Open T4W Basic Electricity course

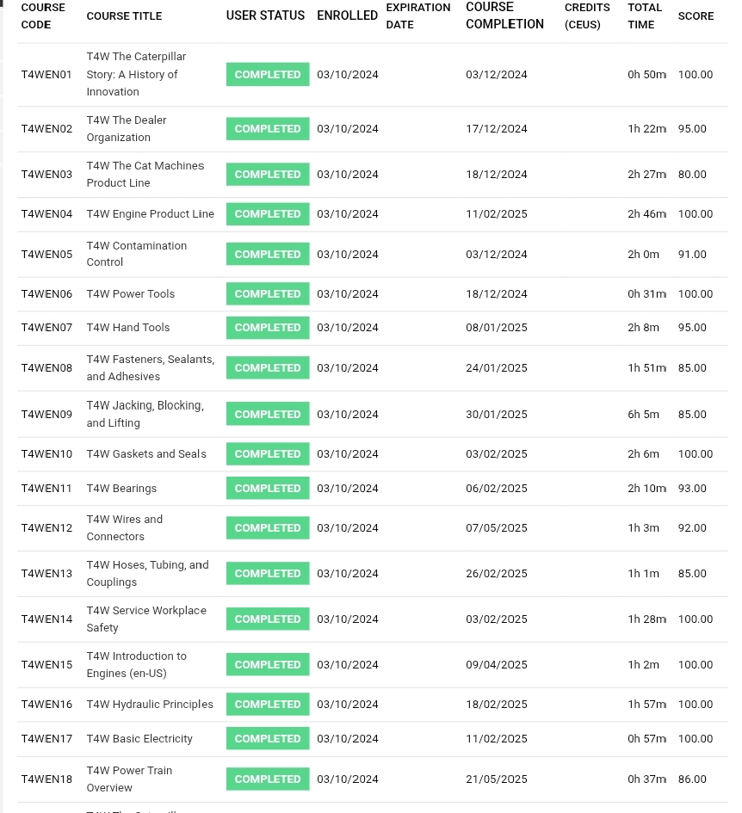point(139,738)
